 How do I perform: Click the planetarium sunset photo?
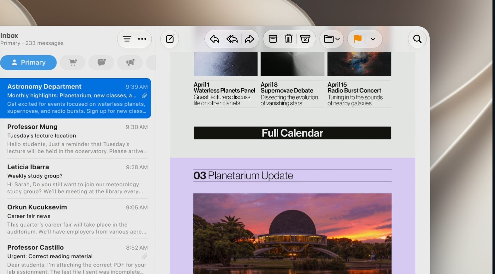(293, 234)
